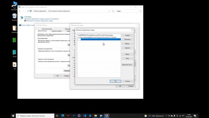Cancel the path editor dialog with Отмена
209x118 pixels.
(127, 81)
